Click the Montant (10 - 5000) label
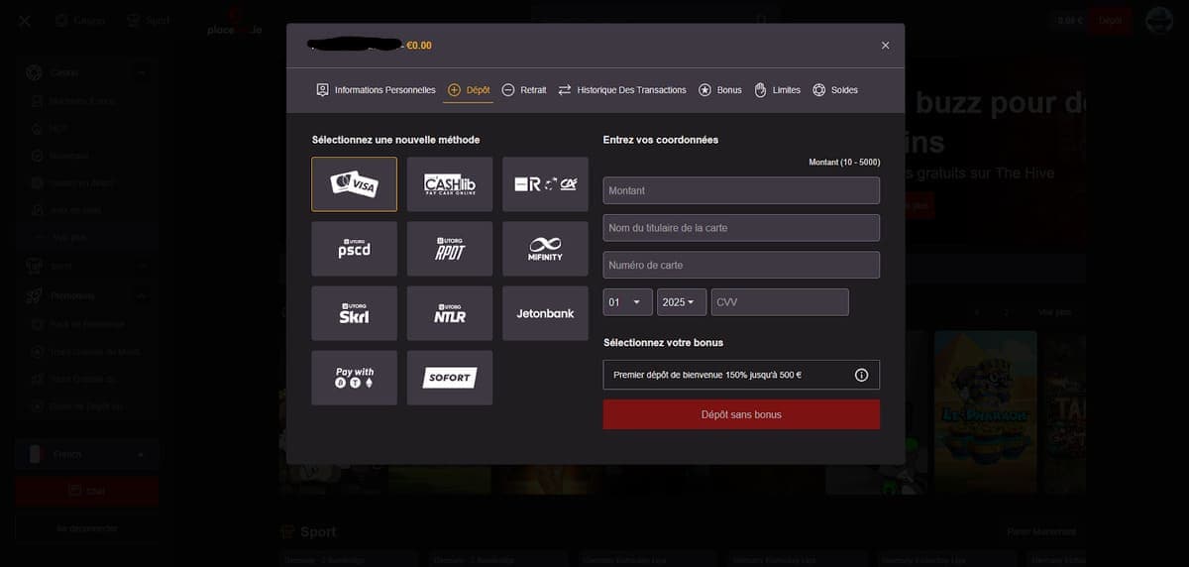The height and width of the screenshot is (567, 1189). click(x=844, y=163)
